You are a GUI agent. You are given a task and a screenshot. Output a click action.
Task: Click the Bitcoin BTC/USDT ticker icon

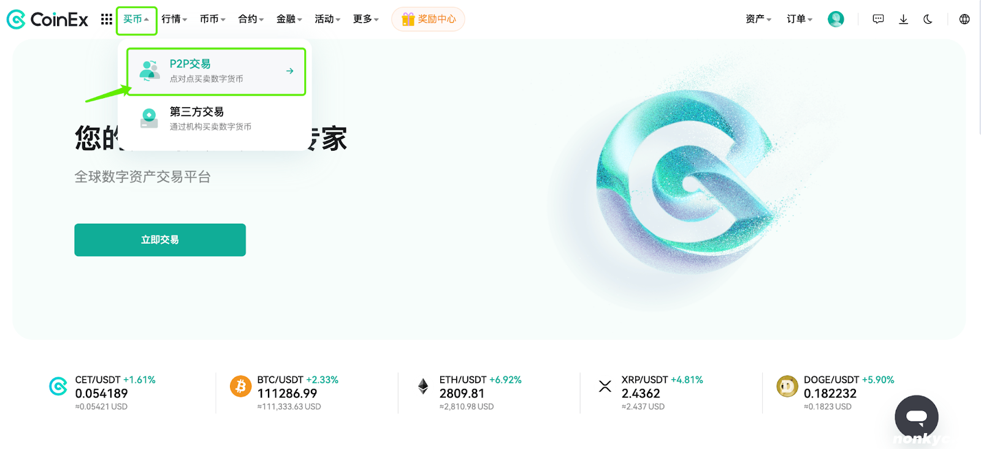click(240, 387)
